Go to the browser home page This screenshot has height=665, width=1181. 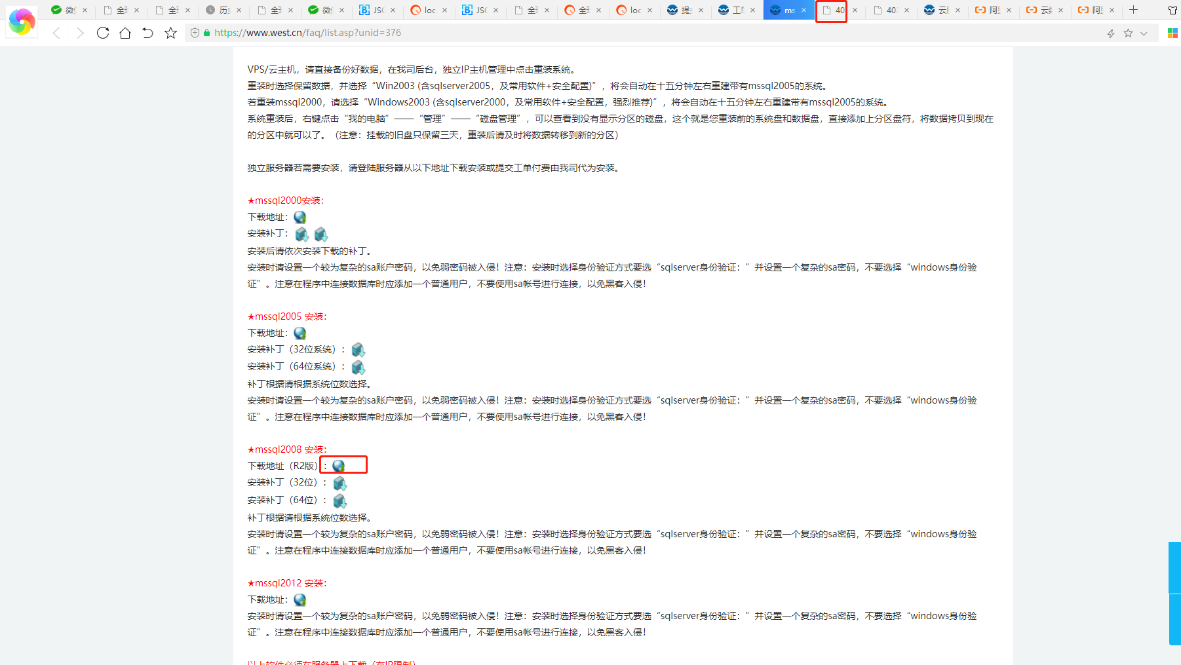(x=125, y=33)
